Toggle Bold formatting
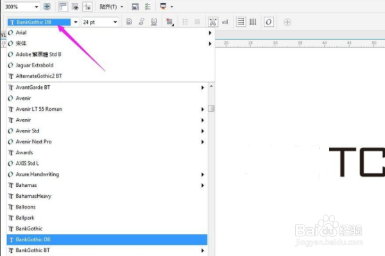Image resolution: width=385 pixels, height=256 pixels. tap(129, 22)
